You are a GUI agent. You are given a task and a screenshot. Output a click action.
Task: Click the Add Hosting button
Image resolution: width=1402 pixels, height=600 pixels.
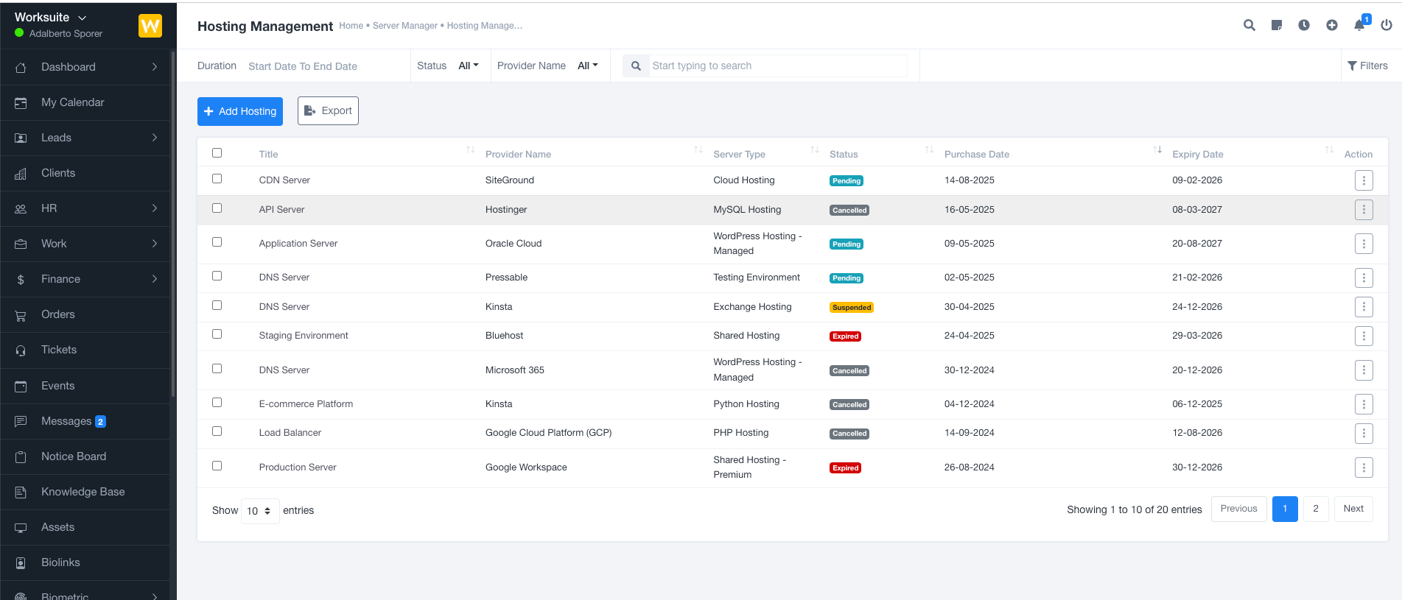(x=240, y=111)
